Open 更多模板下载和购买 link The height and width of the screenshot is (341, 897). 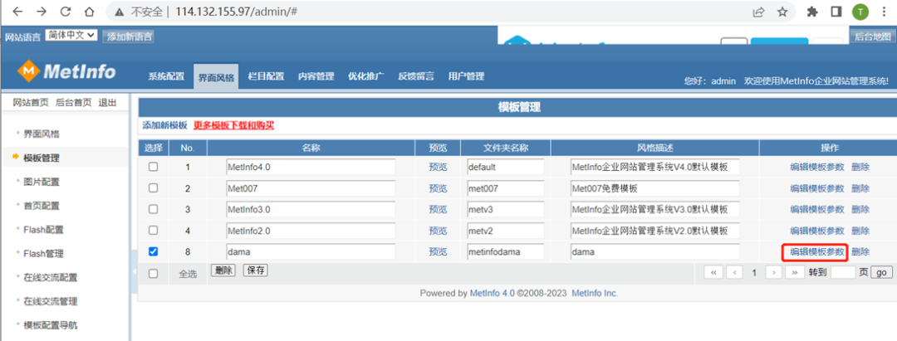click(233, 125)
